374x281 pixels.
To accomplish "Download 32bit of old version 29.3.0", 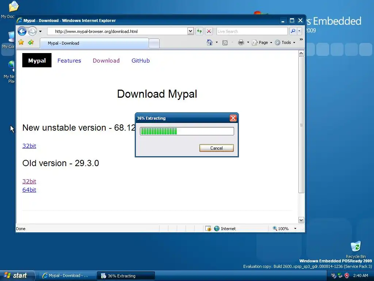I will pyautogui.click(x=29, y=181).
